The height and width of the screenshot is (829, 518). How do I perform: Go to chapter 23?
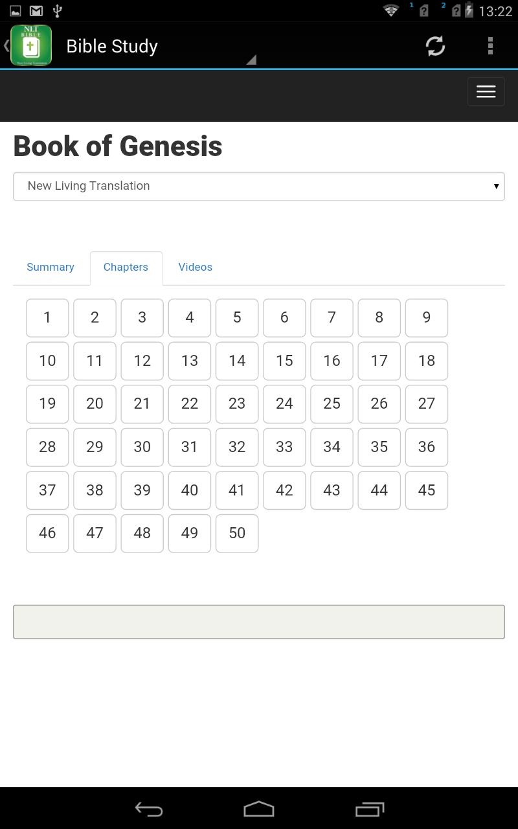pos(237,403)
